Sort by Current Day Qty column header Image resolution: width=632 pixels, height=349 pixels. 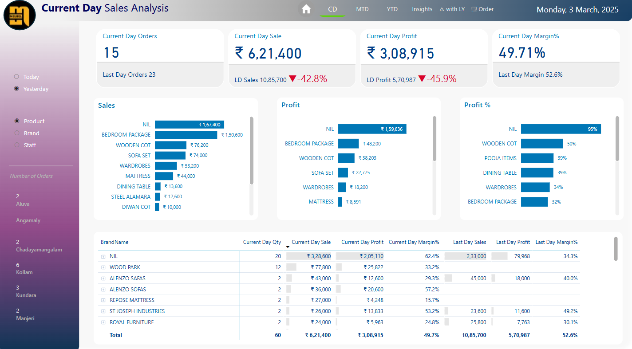[x=262, y=242]
